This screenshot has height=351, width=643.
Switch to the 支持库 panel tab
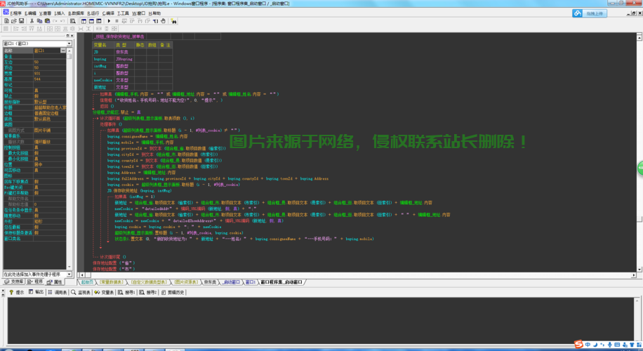(x=14, y=282)
